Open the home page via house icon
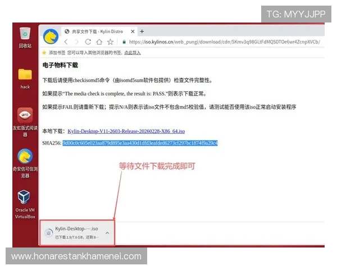 99,42
